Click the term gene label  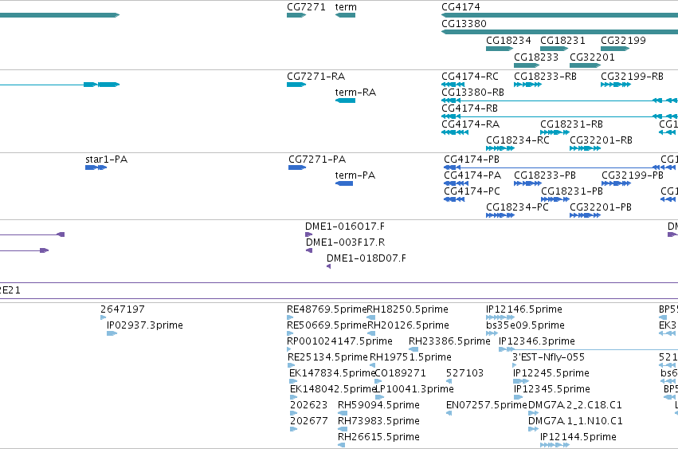[346, 7]
